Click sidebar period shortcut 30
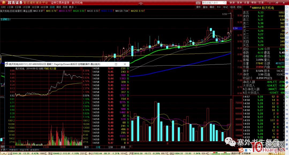Image resolution: width=289 pixels, height=155 pixels. pos(287,114)
